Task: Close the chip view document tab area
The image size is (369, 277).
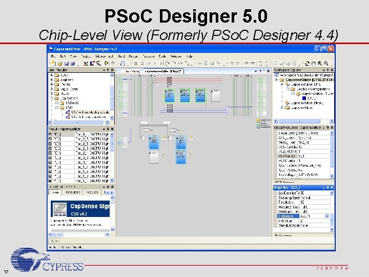Action: coord(268,71)
